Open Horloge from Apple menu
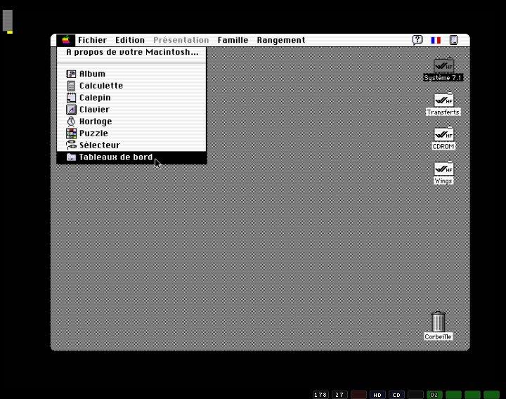The width and height of the screenshot is (506, 399). click(x=131, y=122)
